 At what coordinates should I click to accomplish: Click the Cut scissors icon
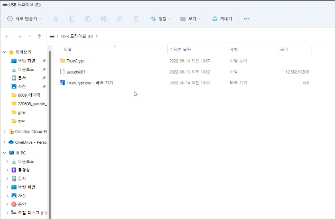point(56,19)
